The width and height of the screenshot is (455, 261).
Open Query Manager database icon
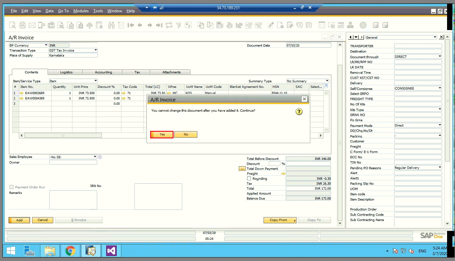point(290,25)
